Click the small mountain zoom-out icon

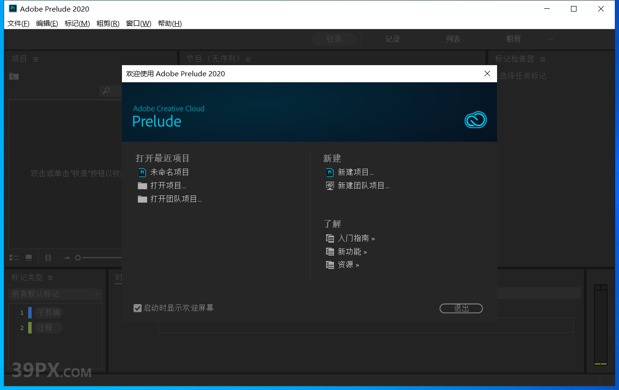[x=67, y=258]
